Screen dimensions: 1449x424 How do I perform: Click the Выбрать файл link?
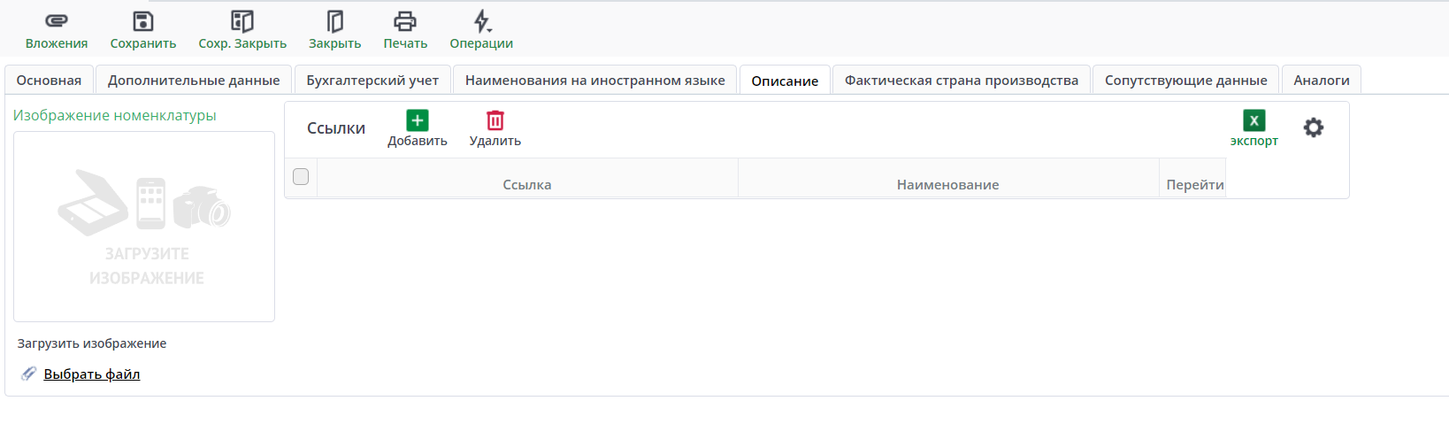[92, 374]
